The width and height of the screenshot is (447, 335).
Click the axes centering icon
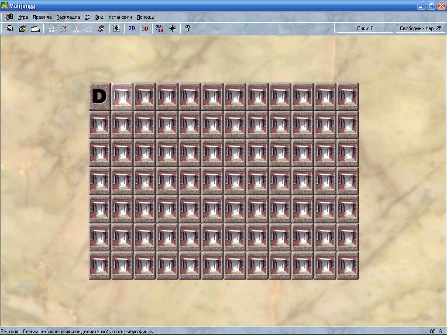pos(172,28)
